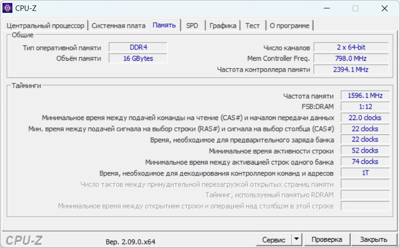Click the Число каналов label
This screenshot has width=400, height=248.
click(x=287, y=48)
